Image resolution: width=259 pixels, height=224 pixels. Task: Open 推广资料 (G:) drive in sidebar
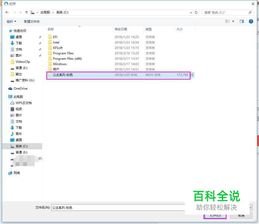(x=25, y=80)
